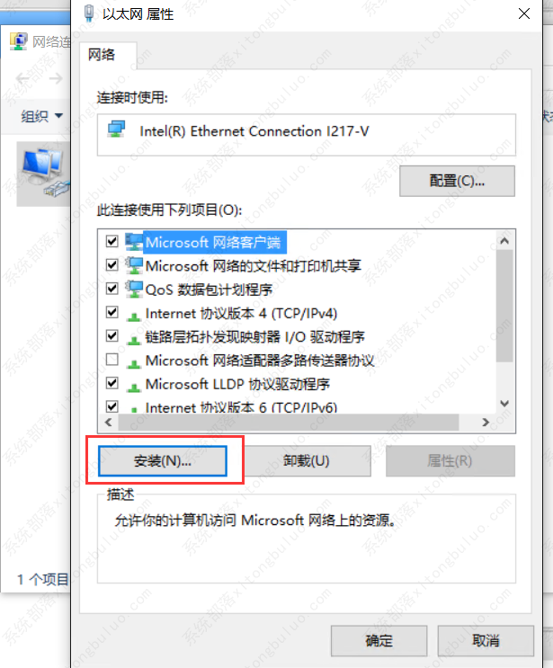Toggle the 链路层拓扑发现映射器 I/O 驱动程序 checkbox

[112, 335]
